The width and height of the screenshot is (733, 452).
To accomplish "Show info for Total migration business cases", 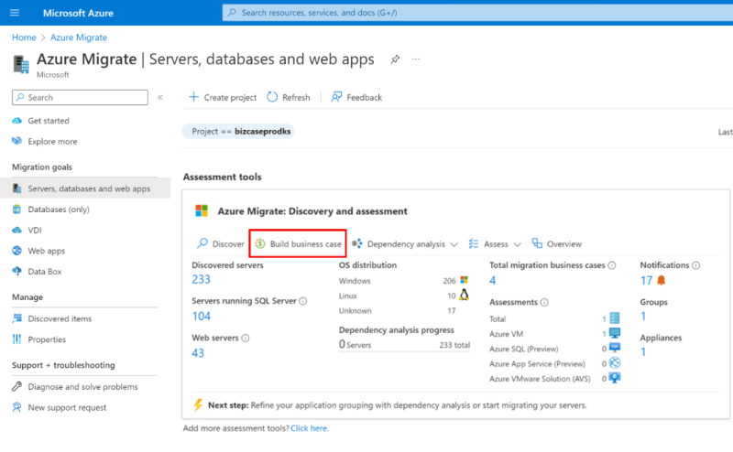I will click(612, 265).
